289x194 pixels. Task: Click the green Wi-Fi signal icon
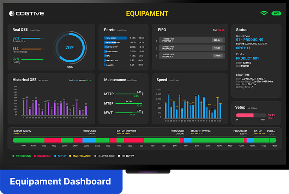(264, 13)
